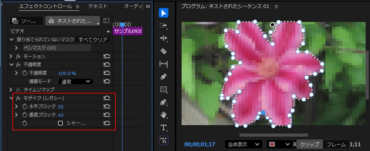Switch to the エフェクトコントロール tab
Viewport: 370px width, 151px height.
(x=45, y=7)
